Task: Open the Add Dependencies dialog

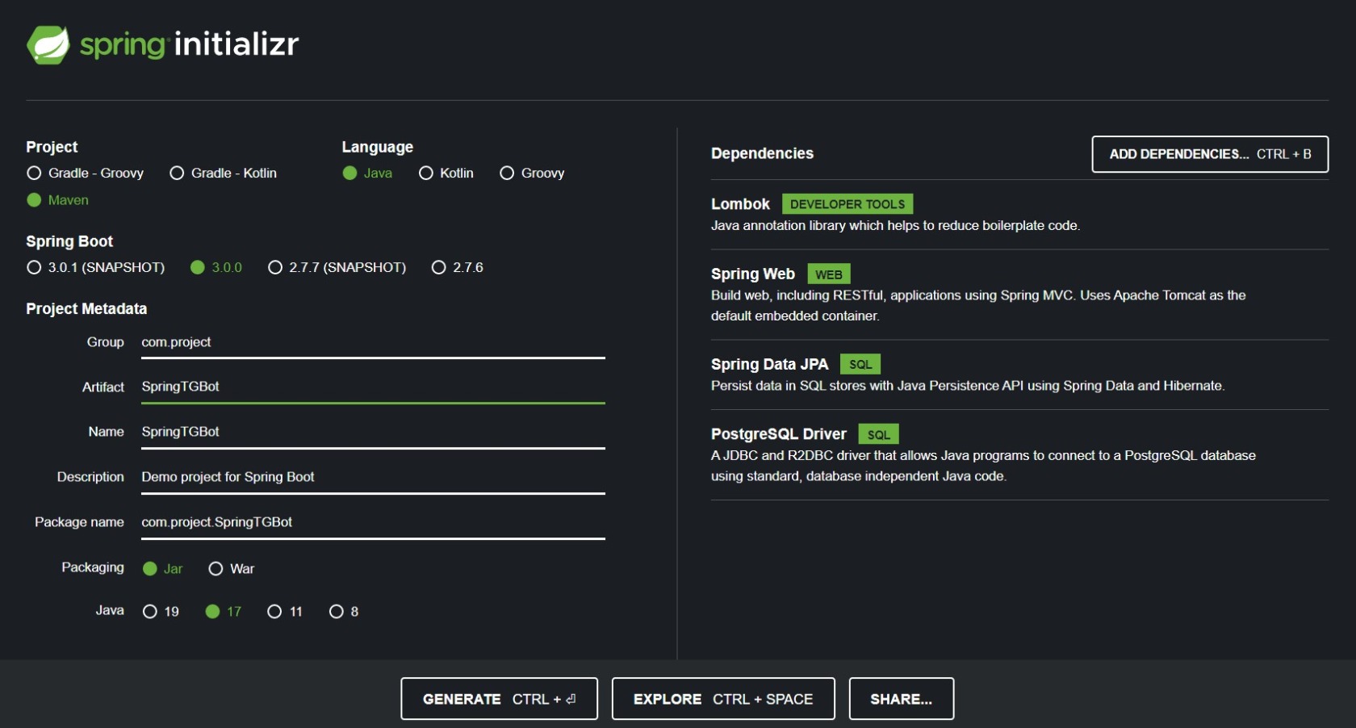Action: (1209, 154)
